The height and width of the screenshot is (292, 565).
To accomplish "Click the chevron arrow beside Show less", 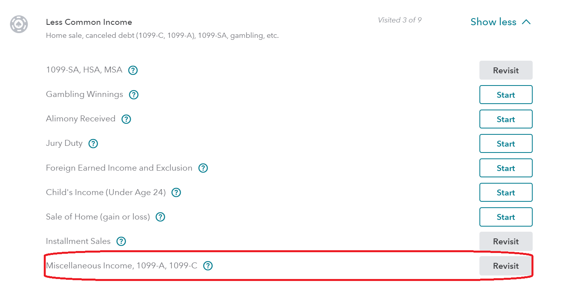I will (x=526, y=22).
